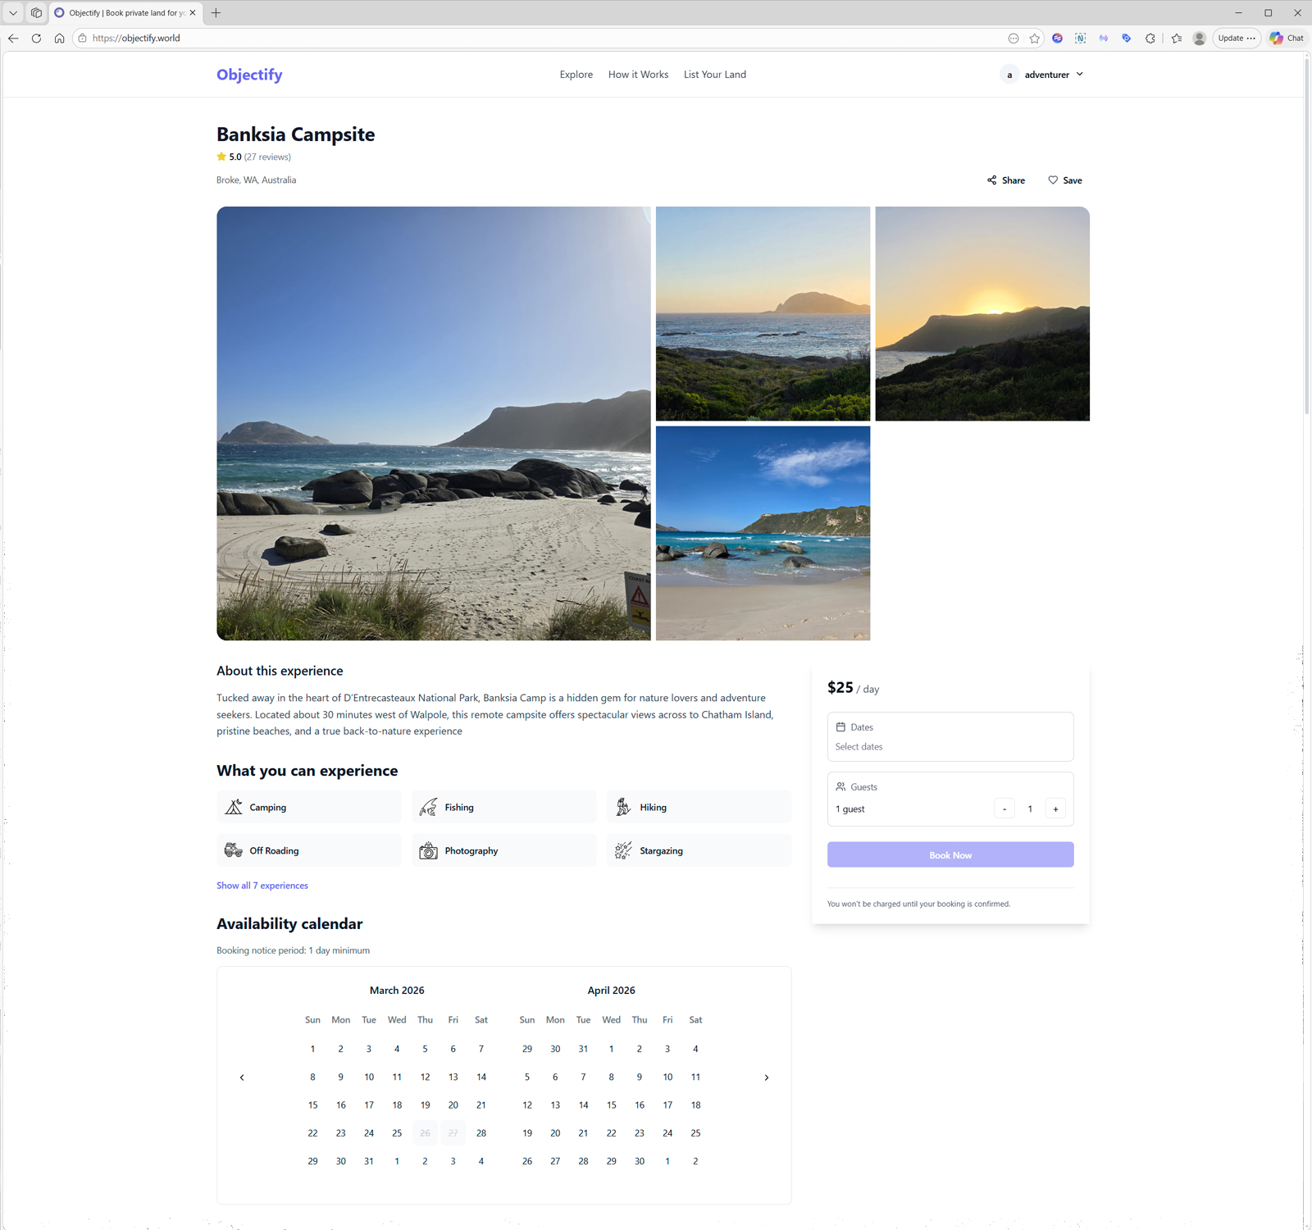The height and width of the screenshot is (1230, 1312).
Task: Go back with the browser back arrow
Action: point(13,39)
